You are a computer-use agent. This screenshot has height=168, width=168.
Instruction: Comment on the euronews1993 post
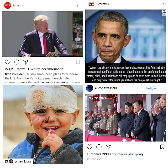point(99,147)
